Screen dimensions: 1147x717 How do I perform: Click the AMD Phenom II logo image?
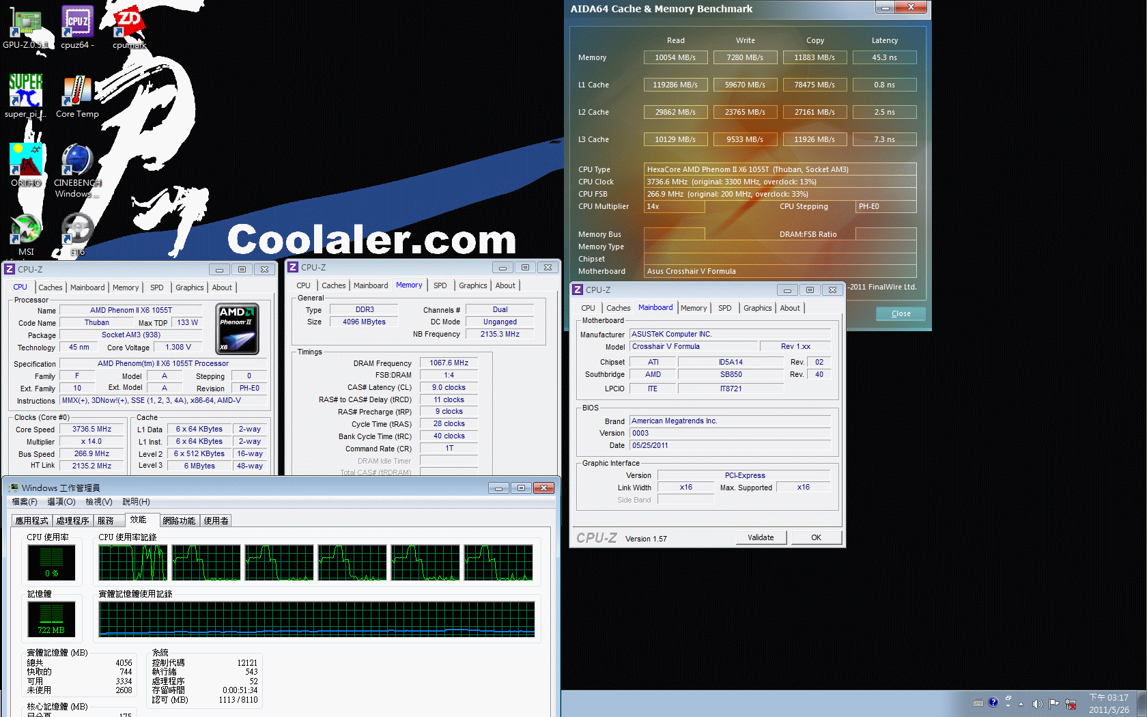click(x=238, y=328)
